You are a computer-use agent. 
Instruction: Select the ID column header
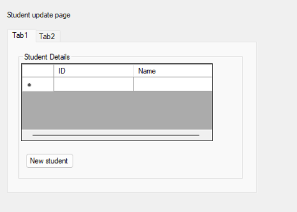point(94,71)
